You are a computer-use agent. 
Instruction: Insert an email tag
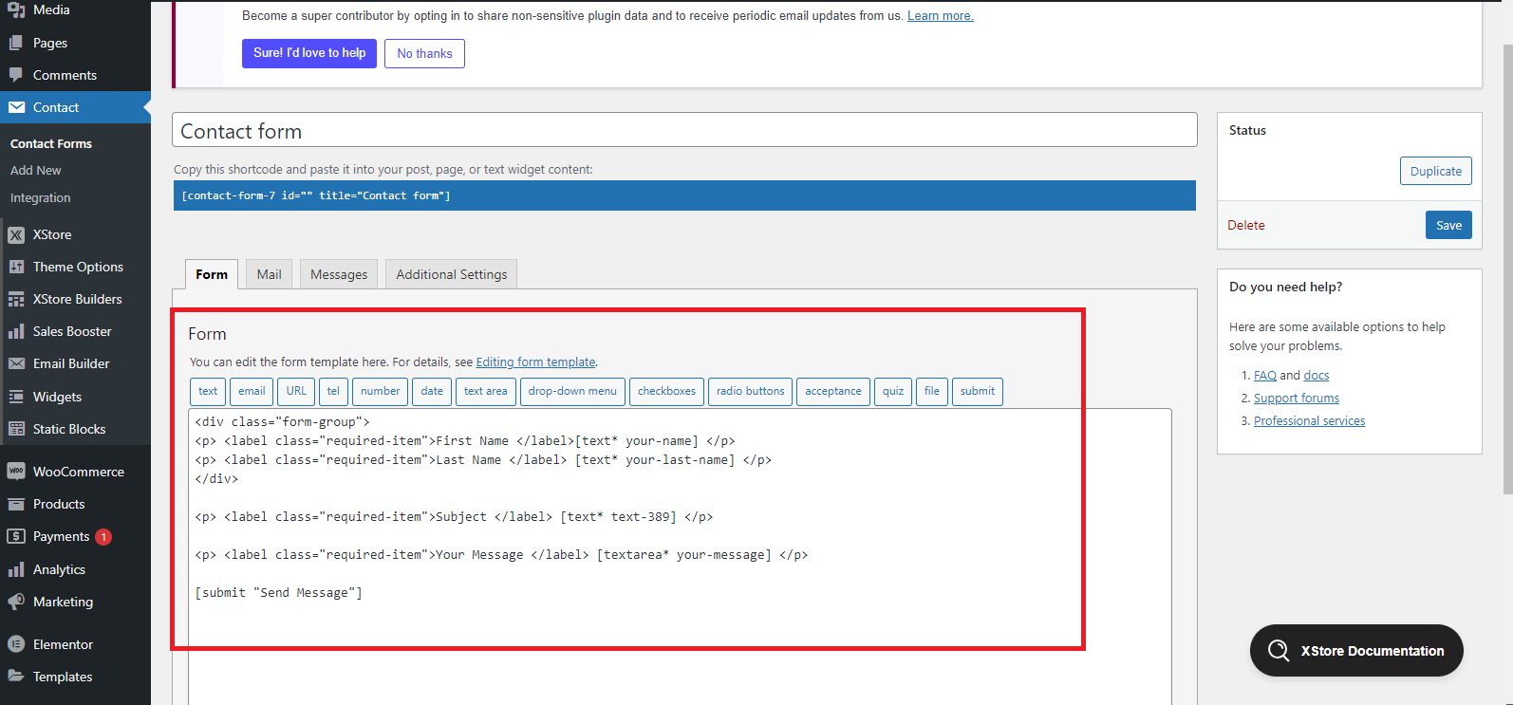252,391
